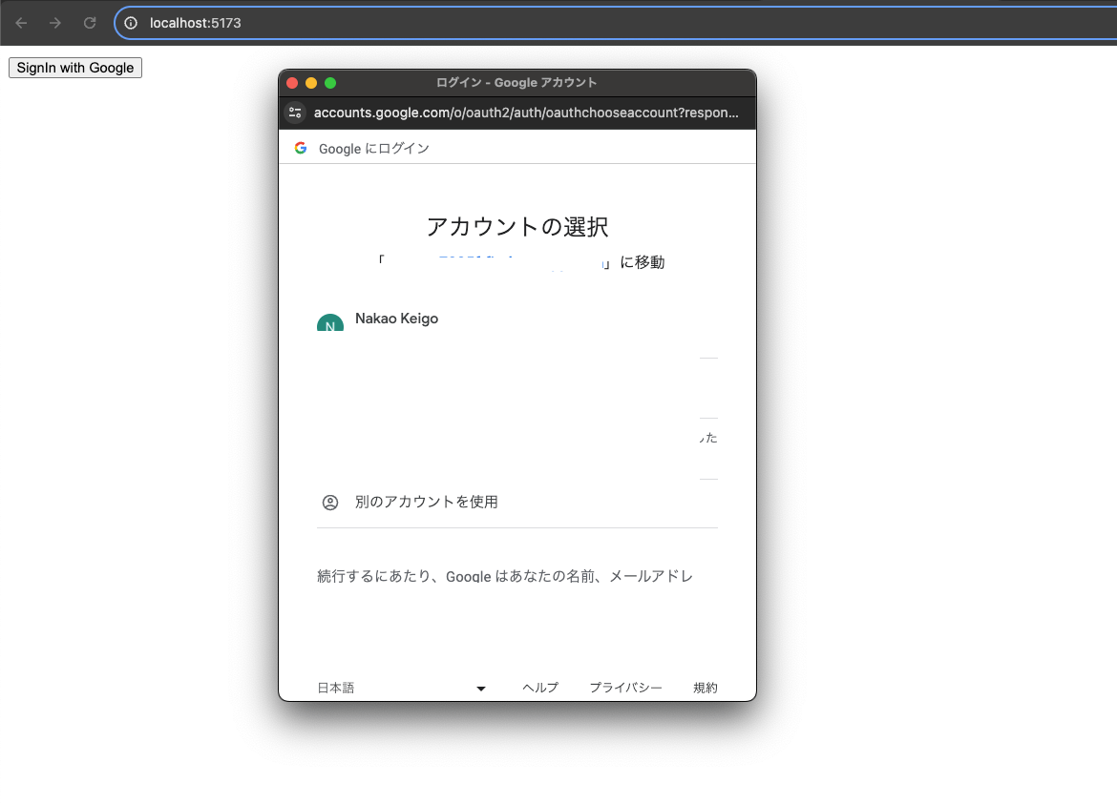Open site info icon beside localhost:5173
This screenshot has height=803, width=1117.
(x=131, y=23)
